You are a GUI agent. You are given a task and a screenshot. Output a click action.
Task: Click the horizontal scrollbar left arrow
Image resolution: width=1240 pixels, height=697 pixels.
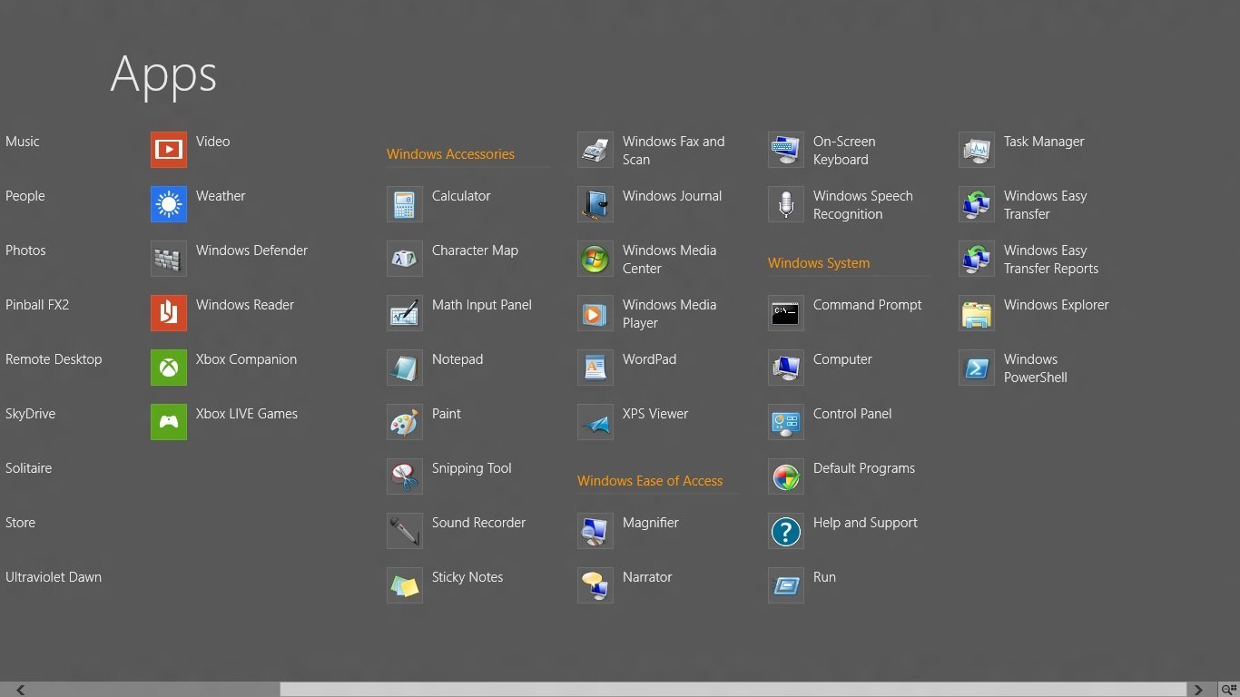pos(20,690)
